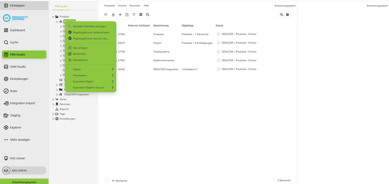Click the Bezeichnung column header
The image size is (389, 184).
[161, 25]
